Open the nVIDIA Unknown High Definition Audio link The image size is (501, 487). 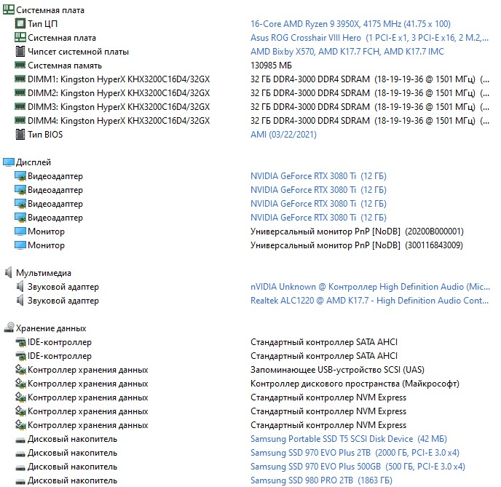pos(370,287)
